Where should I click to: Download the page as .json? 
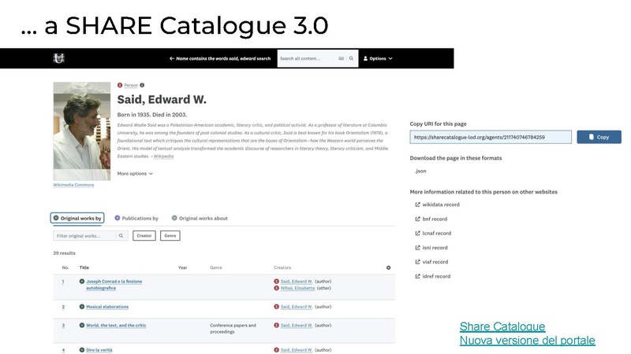420,171
